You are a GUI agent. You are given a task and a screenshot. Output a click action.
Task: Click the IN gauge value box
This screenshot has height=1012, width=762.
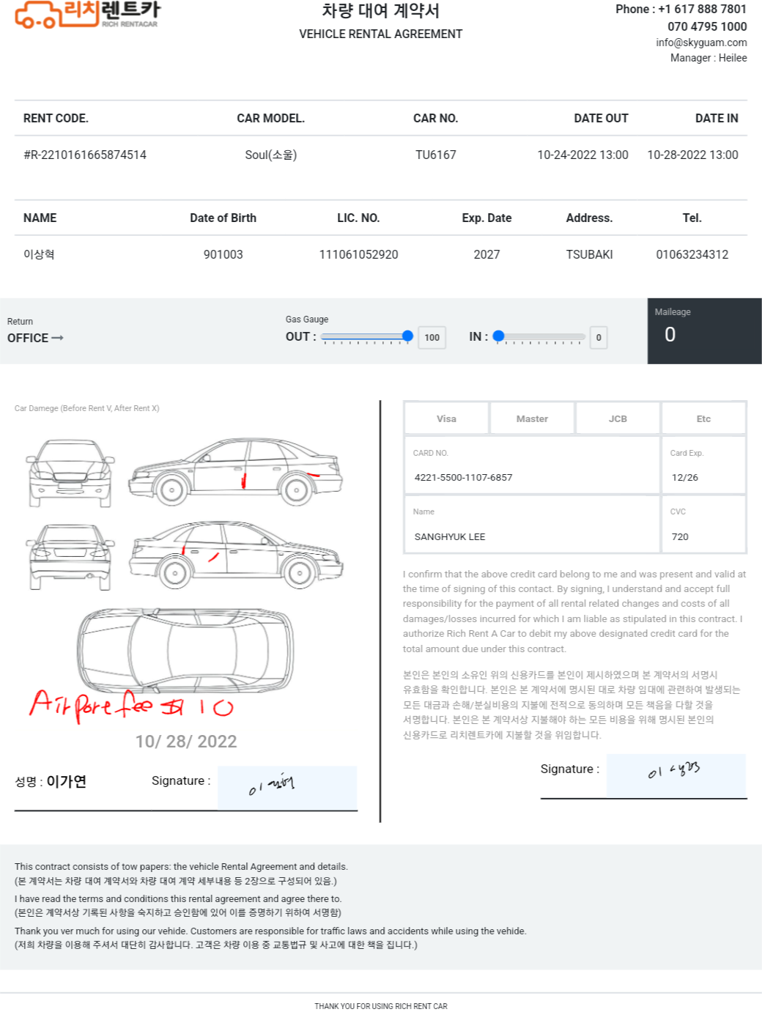pyautogui.click(x=599, y=338)
